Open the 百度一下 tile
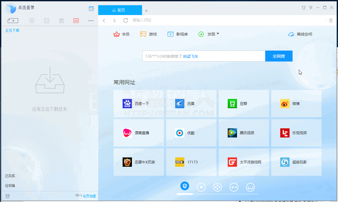Viewport: 338px width, 202px height. (139, 104)
